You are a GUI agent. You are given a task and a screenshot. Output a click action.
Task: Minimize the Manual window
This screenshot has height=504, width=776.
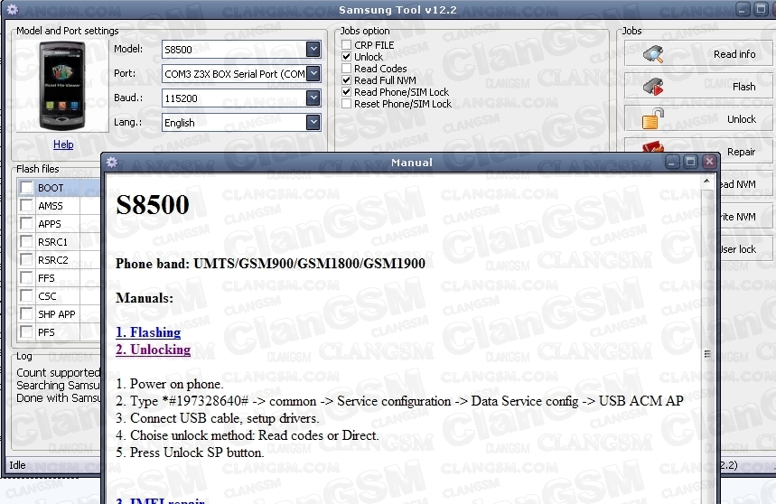click(671, 162)
